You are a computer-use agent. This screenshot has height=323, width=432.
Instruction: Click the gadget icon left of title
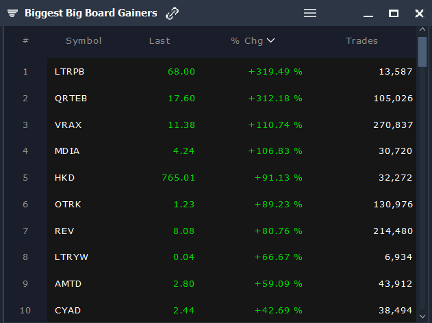12,14
